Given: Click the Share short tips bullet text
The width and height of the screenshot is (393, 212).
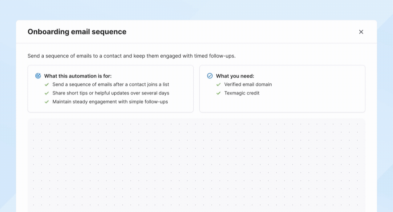Looking at the screenshot, I should point(111,93).
